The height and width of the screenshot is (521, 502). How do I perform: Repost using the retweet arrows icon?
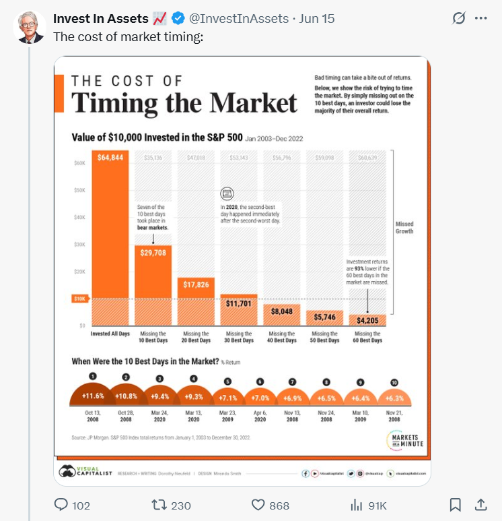pyautogui.click(x=159, y=505)
